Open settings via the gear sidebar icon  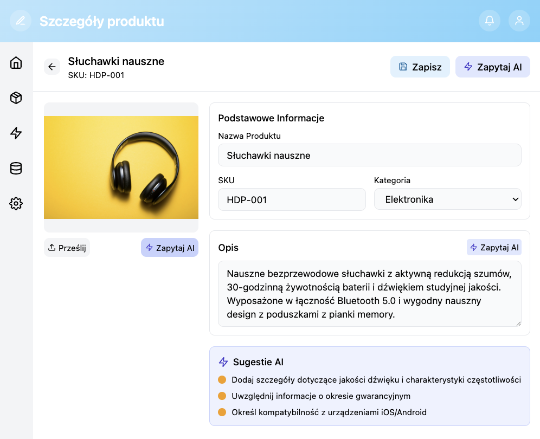[x=16, y=204]
